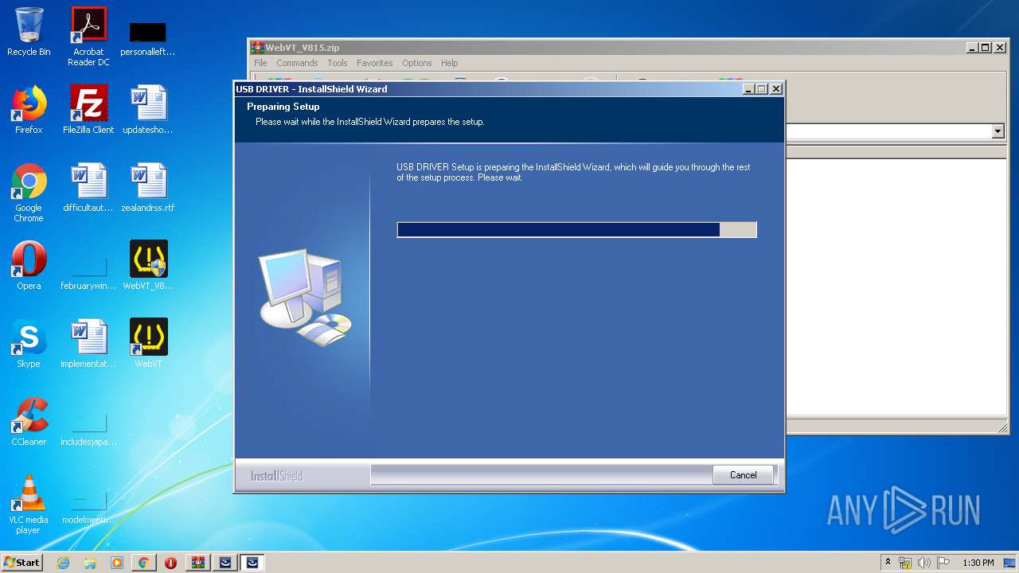Minimize the InstallShield Wizard window
The height and width of the screenshot is (573, 1019).
coord(748,89)
